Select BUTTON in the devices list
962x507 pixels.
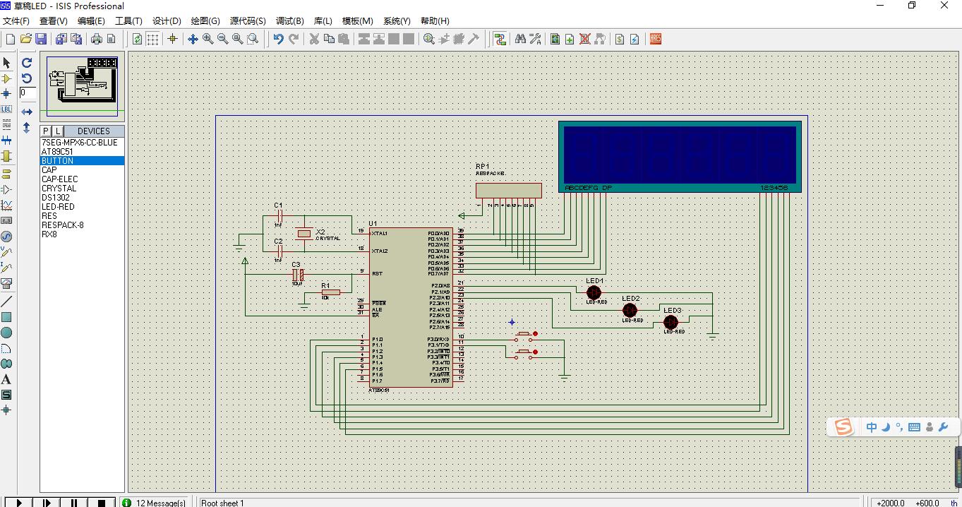(x=82, y=161)
